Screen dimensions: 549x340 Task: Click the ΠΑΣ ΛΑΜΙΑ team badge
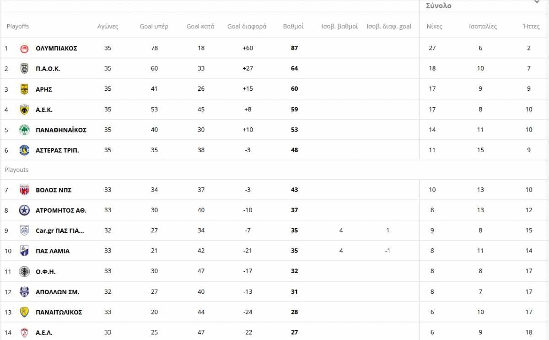tap(24, 251)
